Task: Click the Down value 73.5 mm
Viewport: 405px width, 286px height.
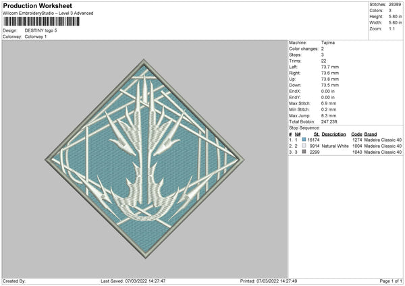Action: pos(330,85)
